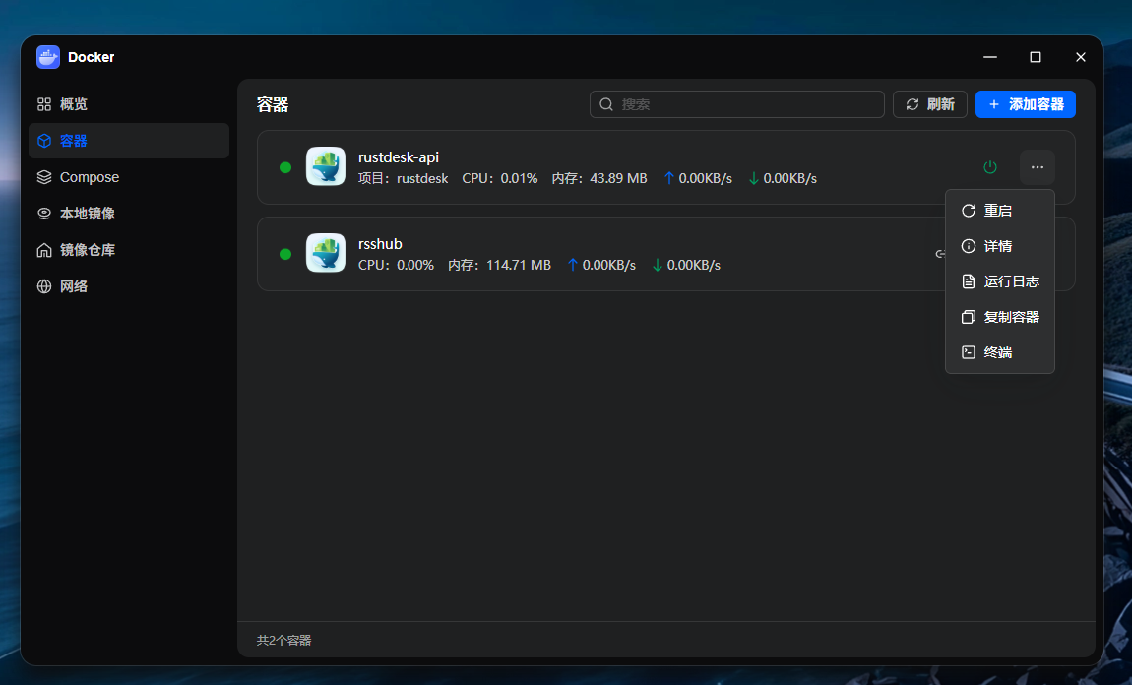1132x685 pixels.
Task: Click rsshub memory value 114.71 MB
Action: click(x=519, y=265)
